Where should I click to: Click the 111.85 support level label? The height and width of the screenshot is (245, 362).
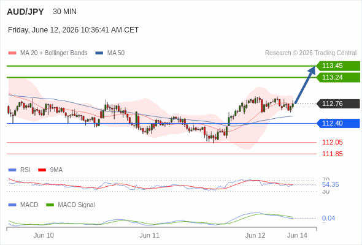pos(332,154)
